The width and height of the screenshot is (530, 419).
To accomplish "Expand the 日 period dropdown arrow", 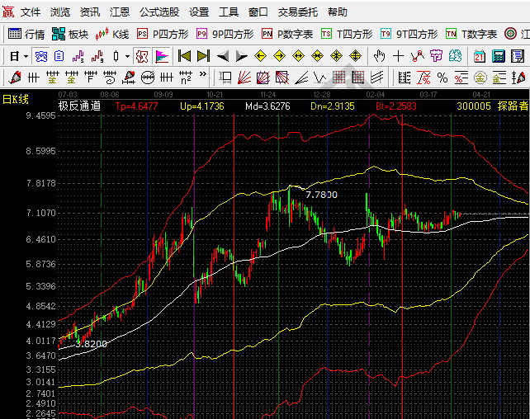I will [26, 56].
